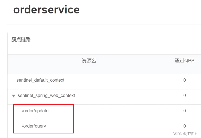Click the @江東-H author watermark
The image size is (201, 138).
pyautogui.click(x=190, y=134)
